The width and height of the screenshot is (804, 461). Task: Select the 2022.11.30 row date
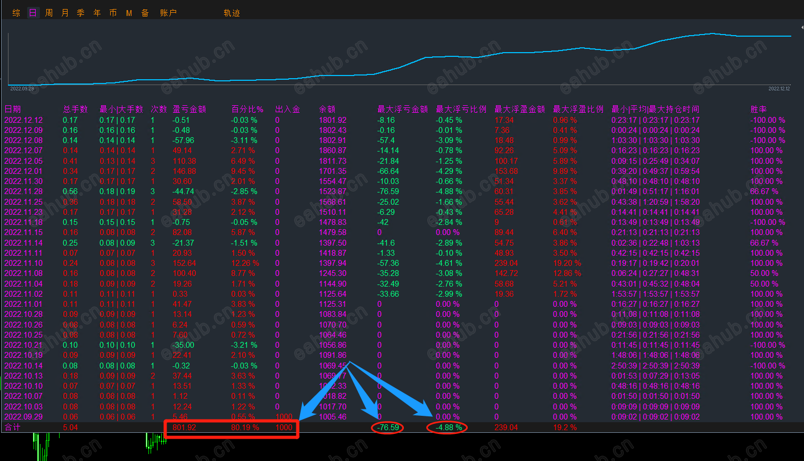[23, 181]
